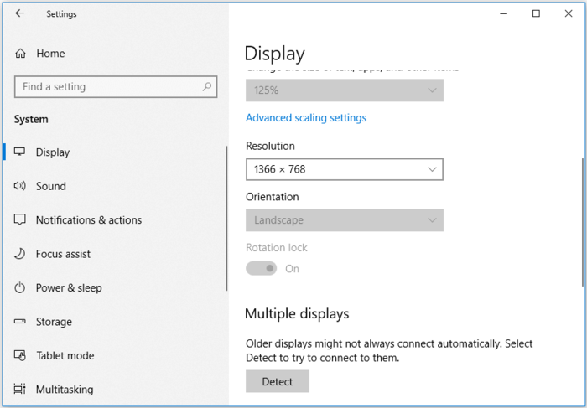
Task: Open the 125% scaling dropdown
Action: [345, 90]
